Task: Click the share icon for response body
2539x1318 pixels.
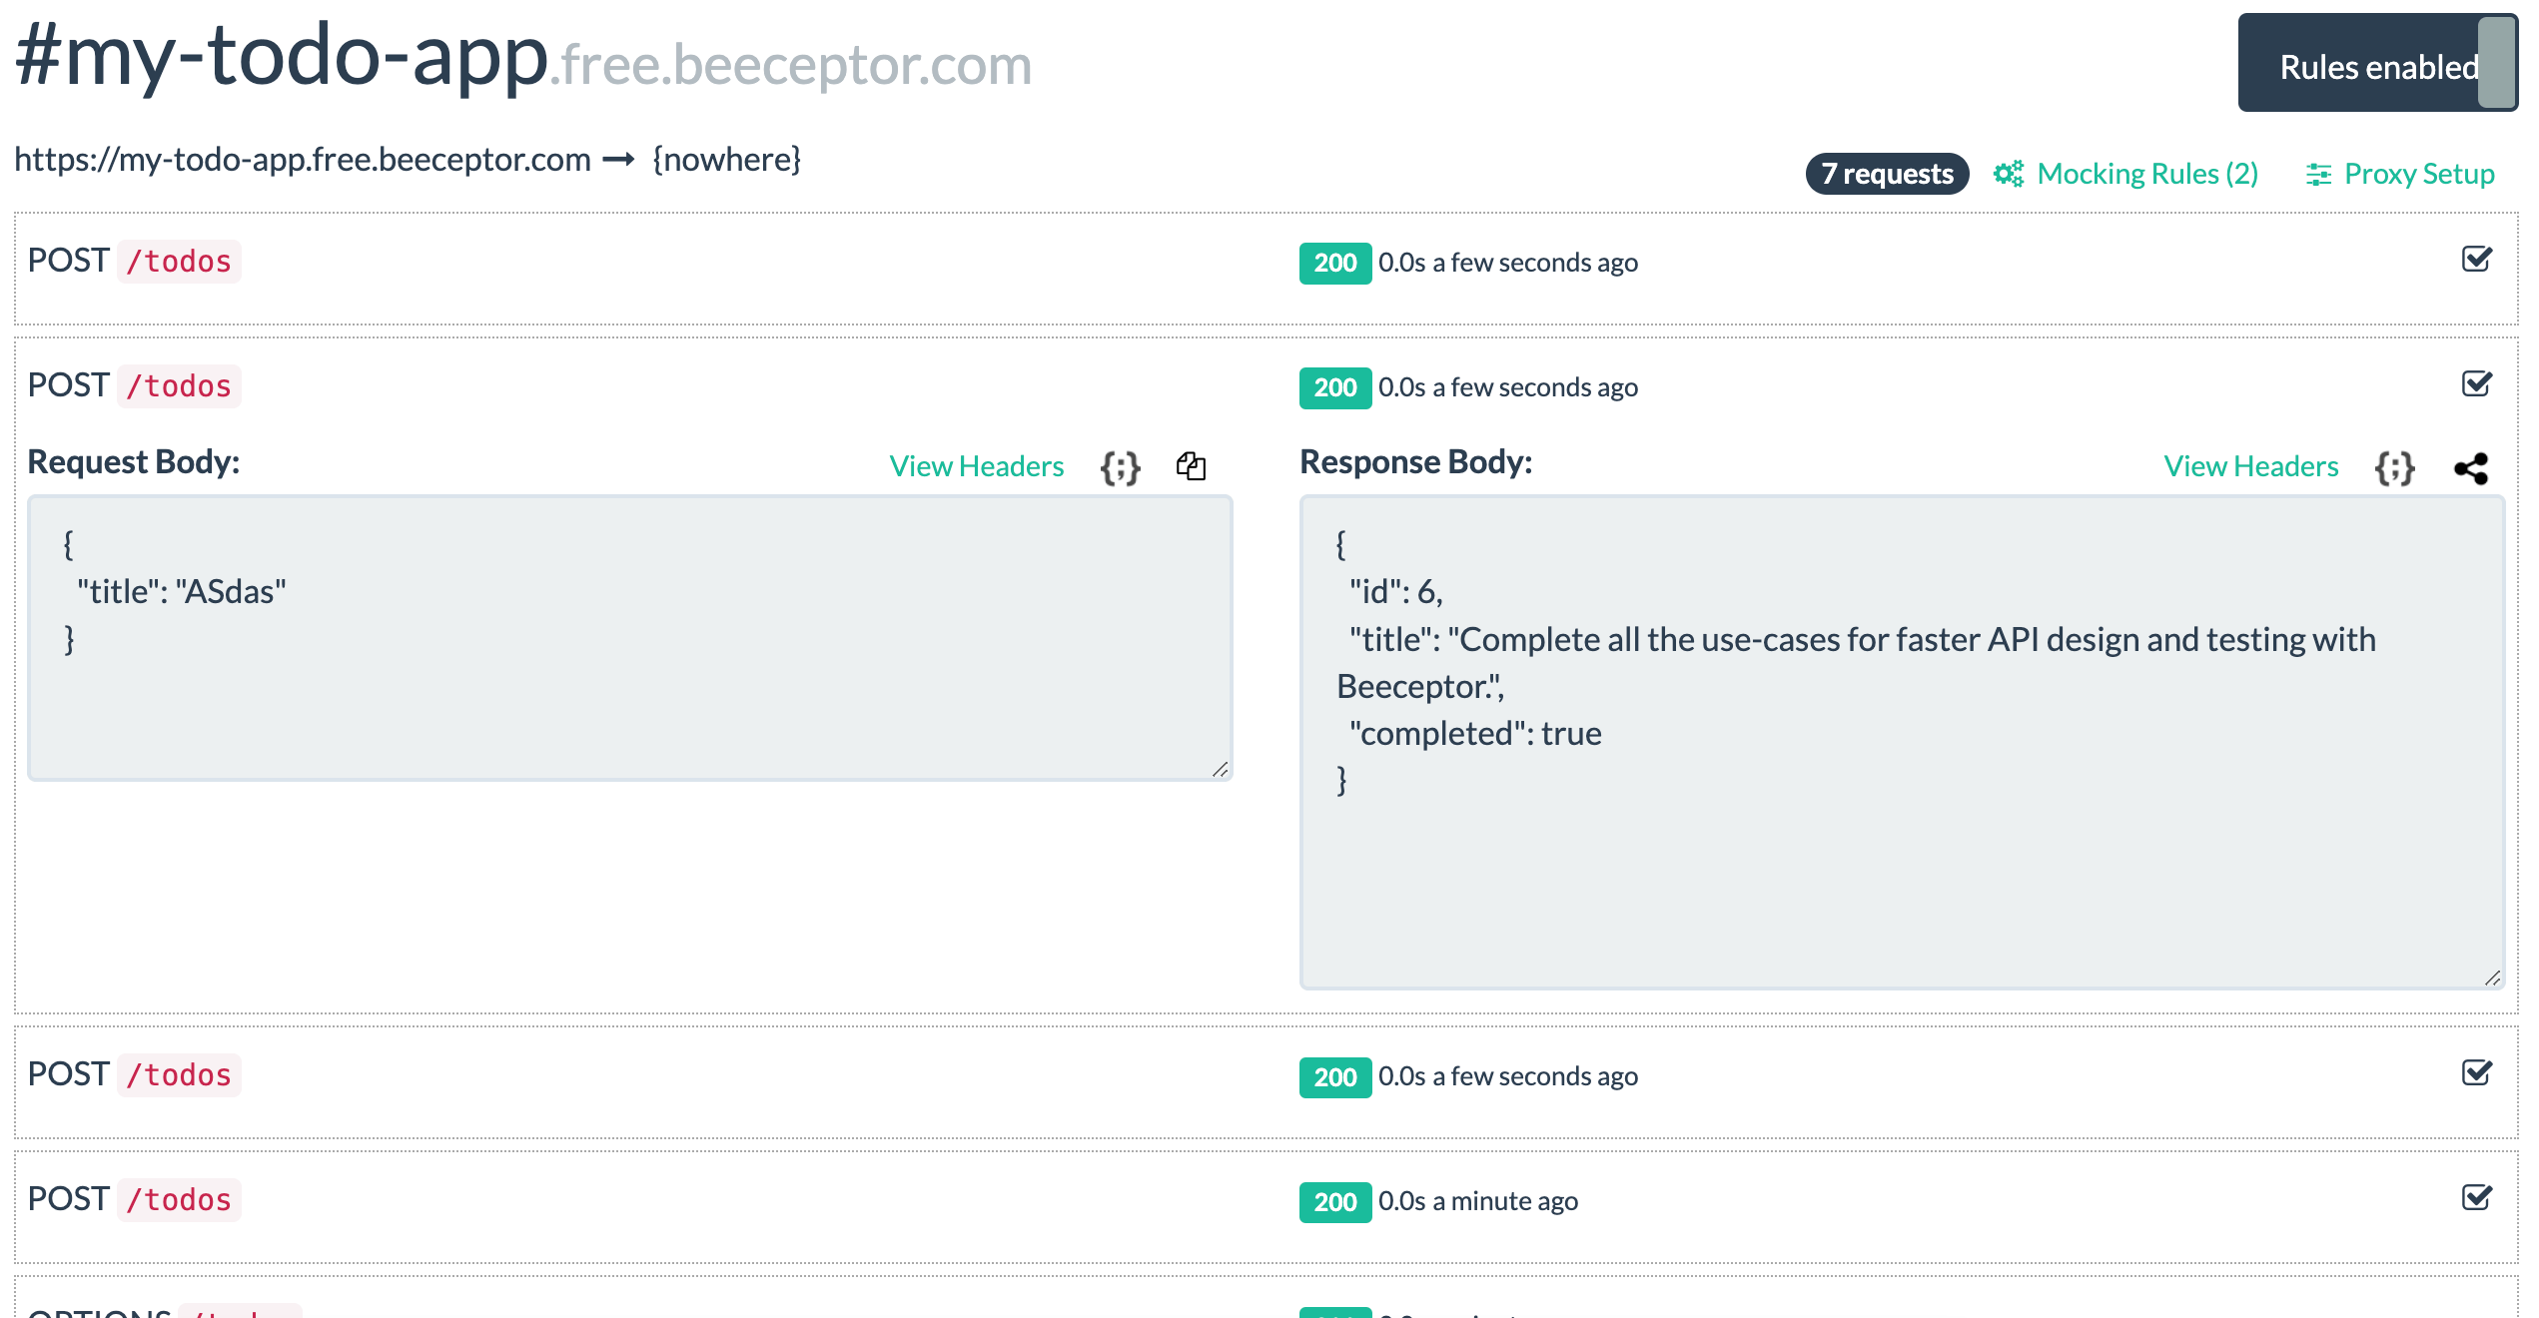Action: click(2471, 467)
